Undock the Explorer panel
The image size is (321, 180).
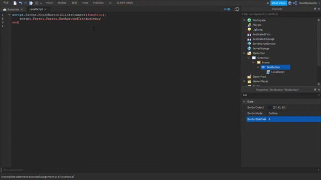click(x=315, y=9)
